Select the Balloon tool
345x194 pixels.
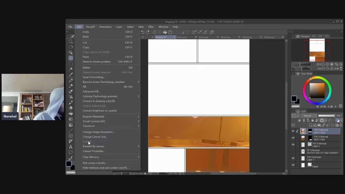tap(71, 153)
